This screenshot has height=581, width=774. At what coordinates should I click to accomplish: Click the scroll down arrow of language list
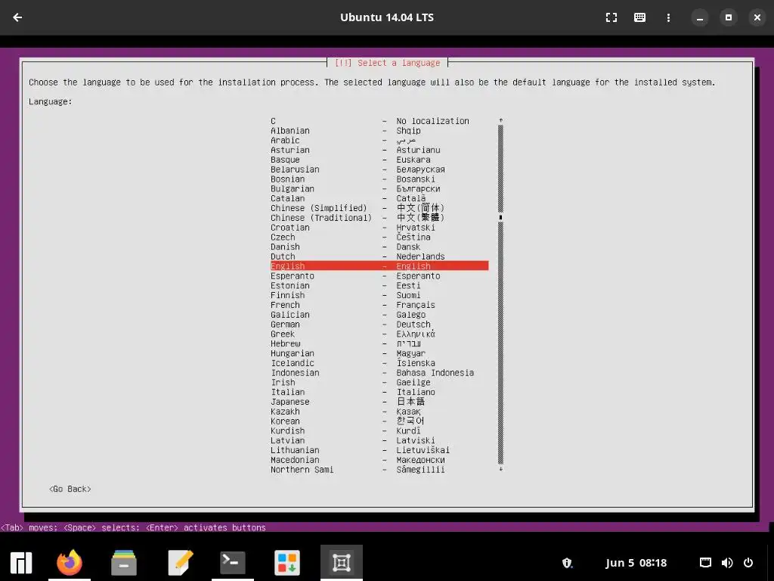[x=500, y=469]
